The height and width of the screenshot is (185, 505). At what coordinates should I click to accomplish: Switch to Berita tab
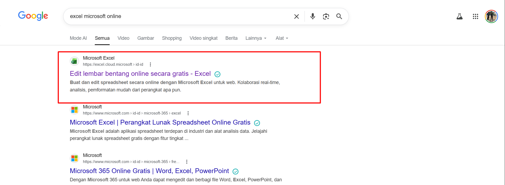232,38
